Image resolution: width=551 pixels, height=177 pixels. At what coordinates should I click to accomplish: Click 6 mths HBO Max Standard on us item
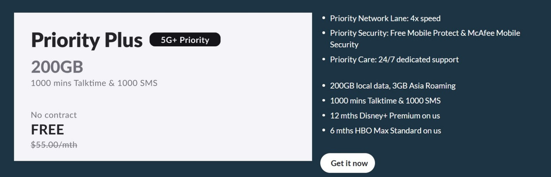(386, 131)
